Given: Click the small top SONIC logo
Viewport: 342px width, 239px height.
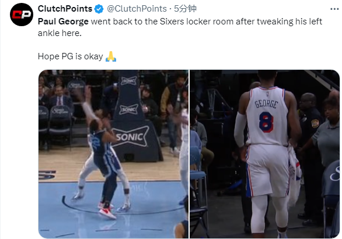Looking at the screenshot, I should coord(128,81).
